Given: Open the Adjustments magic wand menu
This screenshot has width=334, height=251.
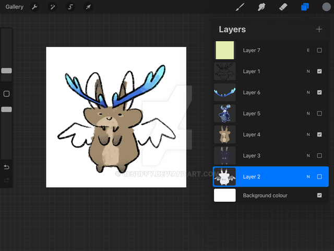Looking at the screenshot, I should (52, 7).
